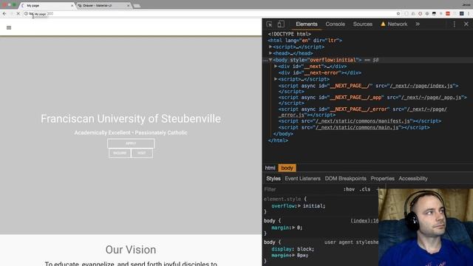Open the manifest.js script source link
Image resolution: width=473 pixels, height=266 pixels.
tap(363, 121)
